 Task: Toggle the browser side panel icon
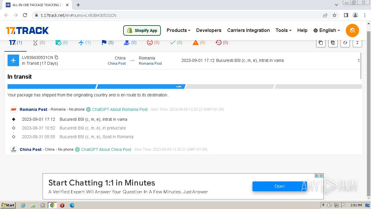click(346, 15)
